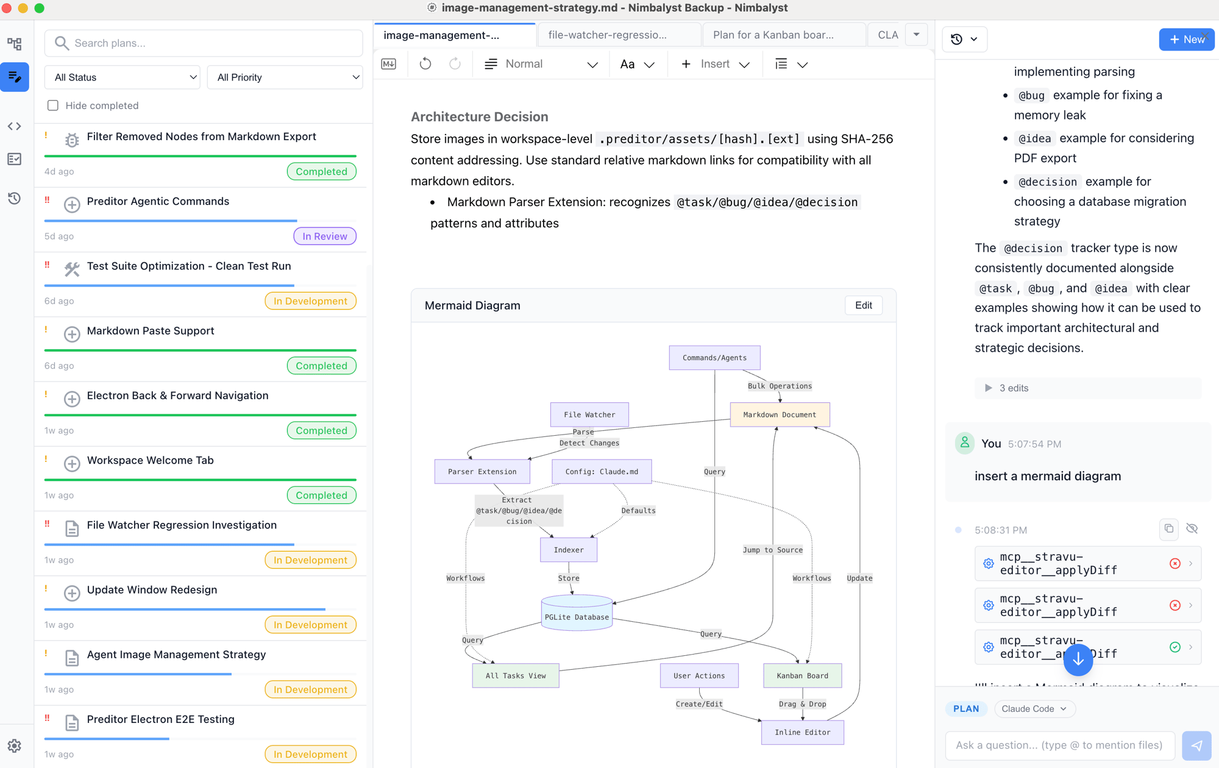
Task: Enable the Hide completed checkbox
Action: pyautogui.click(x=53, y=105)
